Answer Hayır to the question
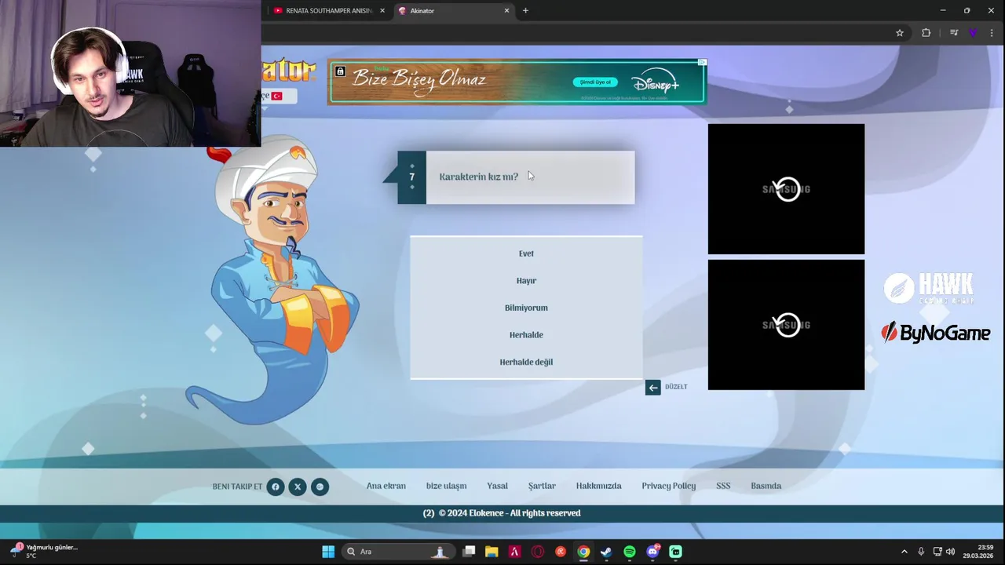The image size is (1005, 565). point(526,281)
